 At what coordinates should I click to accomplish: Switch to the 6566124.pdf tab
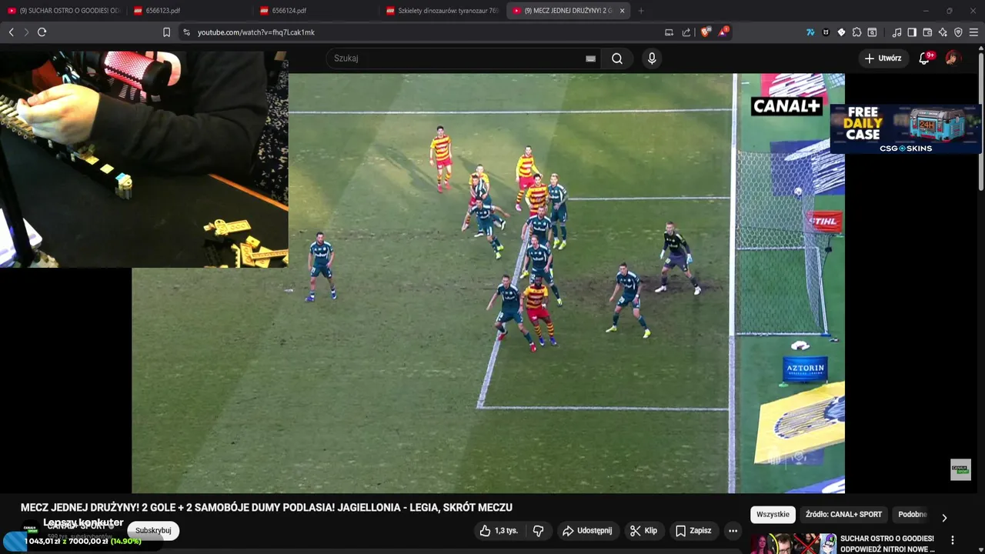point(316,11)
